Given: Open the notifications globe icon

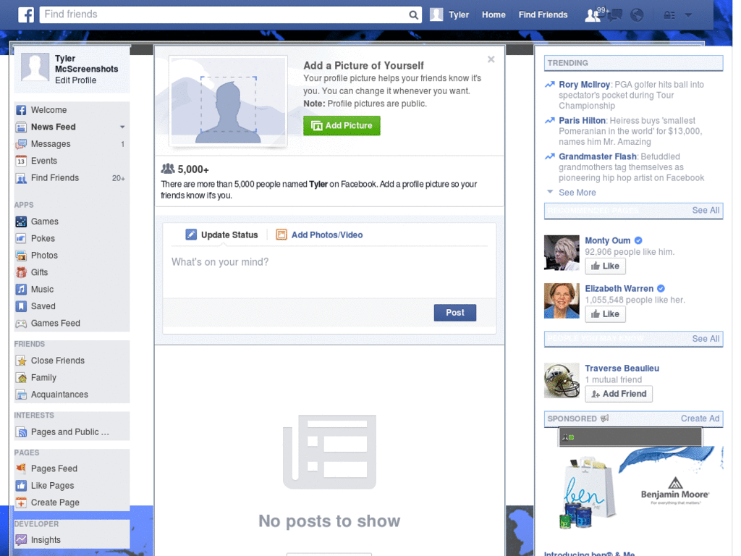Looking at the screenshot, I should [x=637, y=15].
